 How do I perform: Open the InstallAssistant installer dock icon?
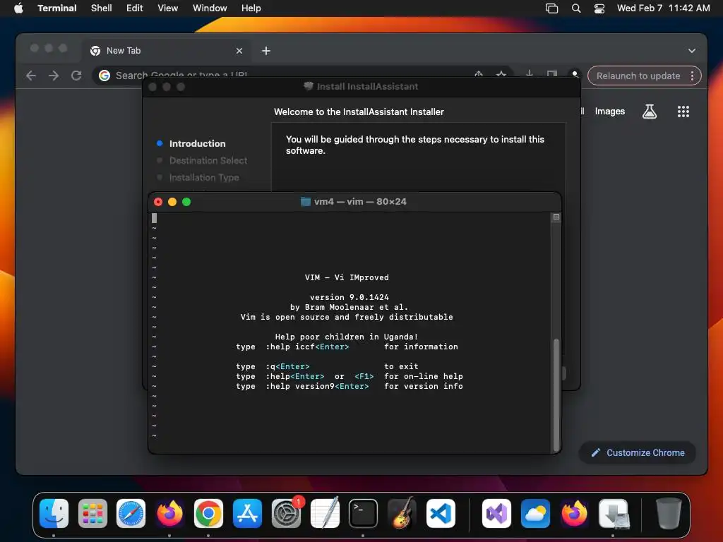(614, 513)
